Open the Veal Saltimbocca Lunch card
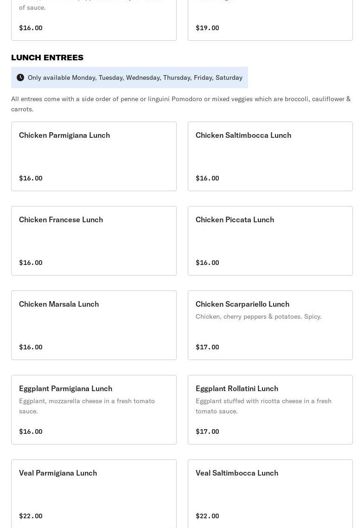 tap(270, 493)
